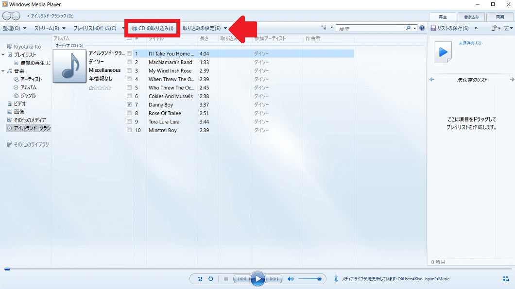Click the Forward navigation arrow button
This screenshot has height=289, width=515.
[16, 16]
